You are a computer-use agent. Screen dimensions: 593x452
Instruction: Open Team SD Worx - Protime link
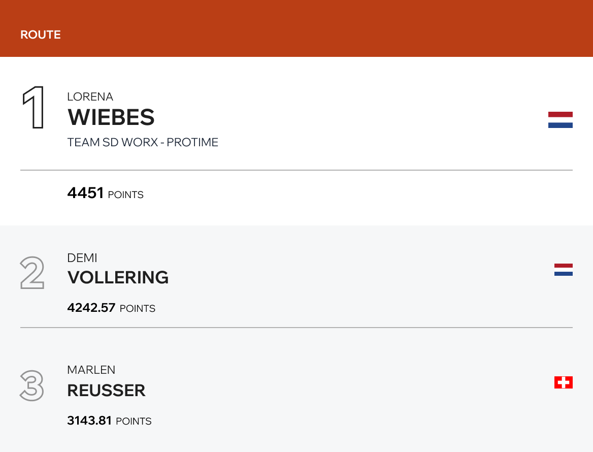click(143, 142)
